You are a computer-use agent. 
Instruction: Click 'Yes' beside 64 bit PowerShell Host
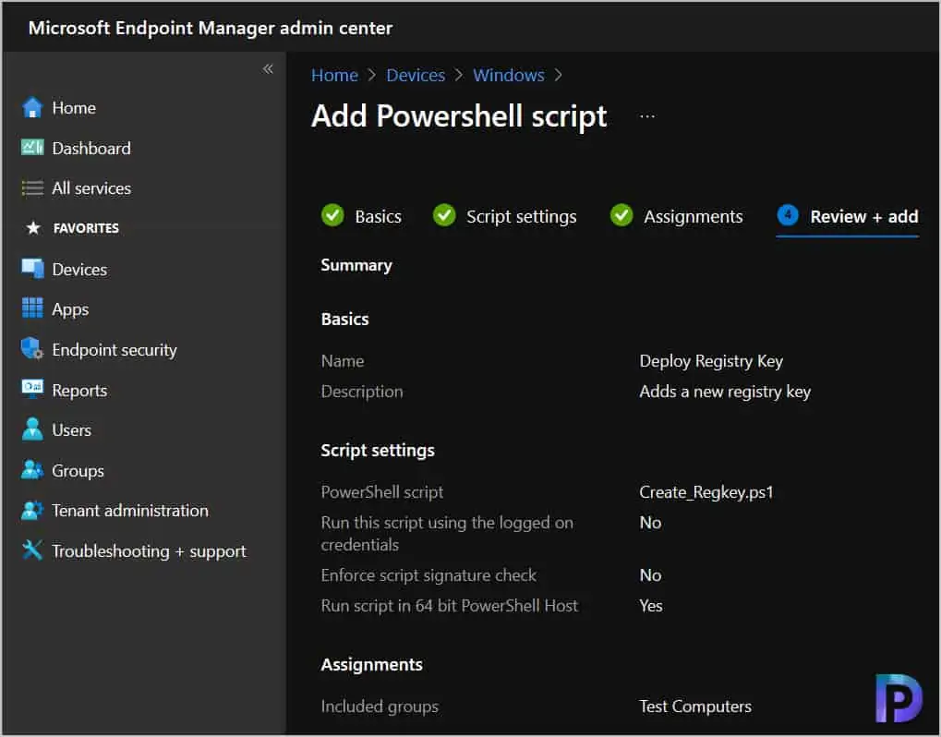click(651, 606)
